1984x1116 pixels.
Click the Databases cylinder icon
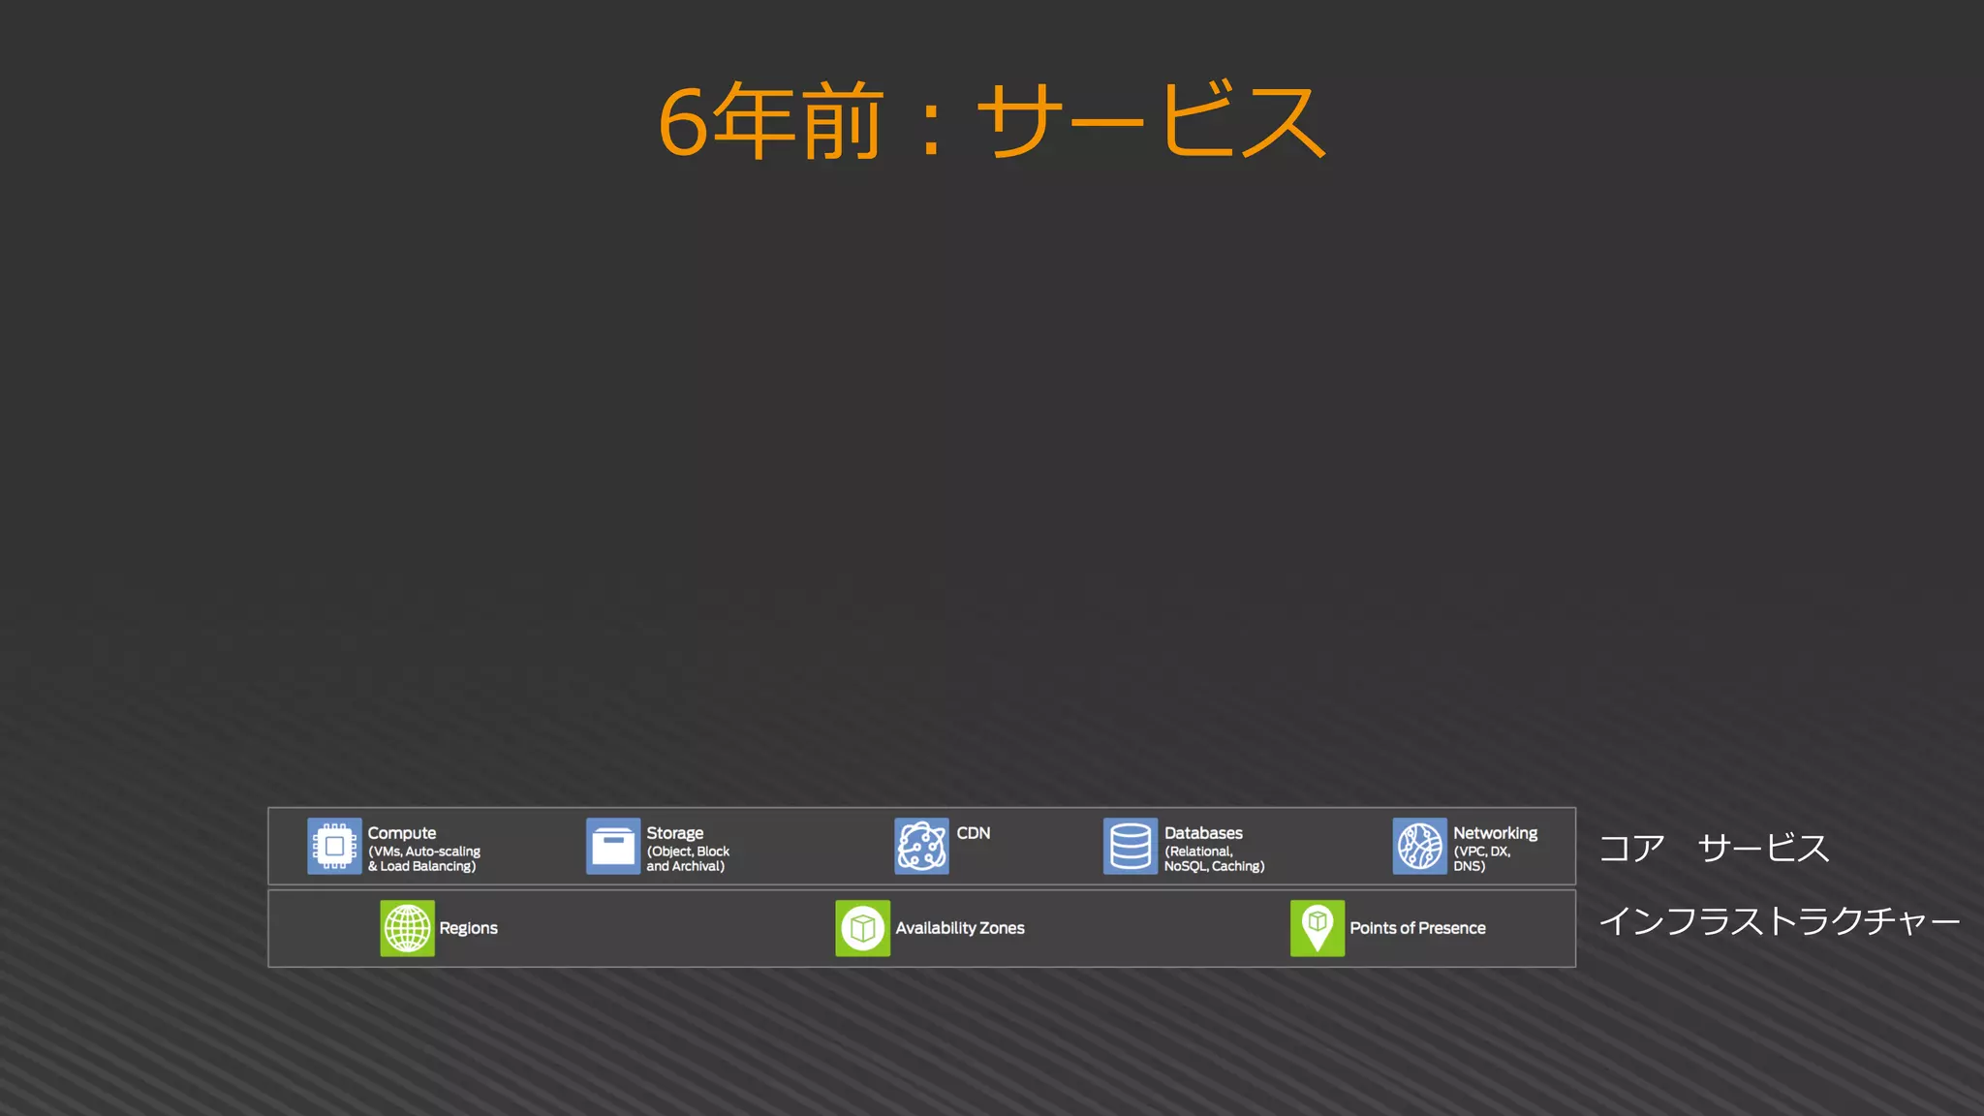pyautogui.click(x=1130, y=846)
